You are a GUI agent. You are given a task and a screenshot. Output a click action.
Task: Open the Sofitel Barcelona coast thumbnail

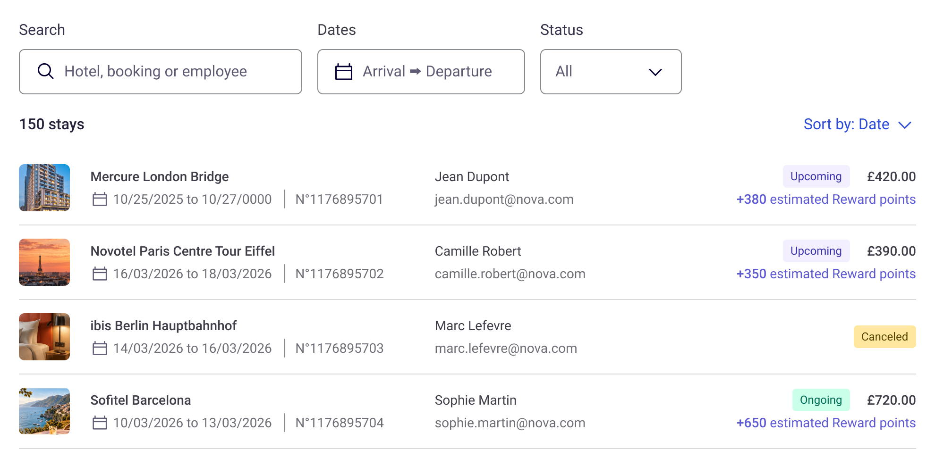point(44,411)
